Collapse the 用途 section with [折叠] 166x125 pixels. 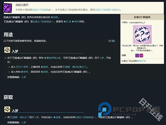tap(111, 41)
